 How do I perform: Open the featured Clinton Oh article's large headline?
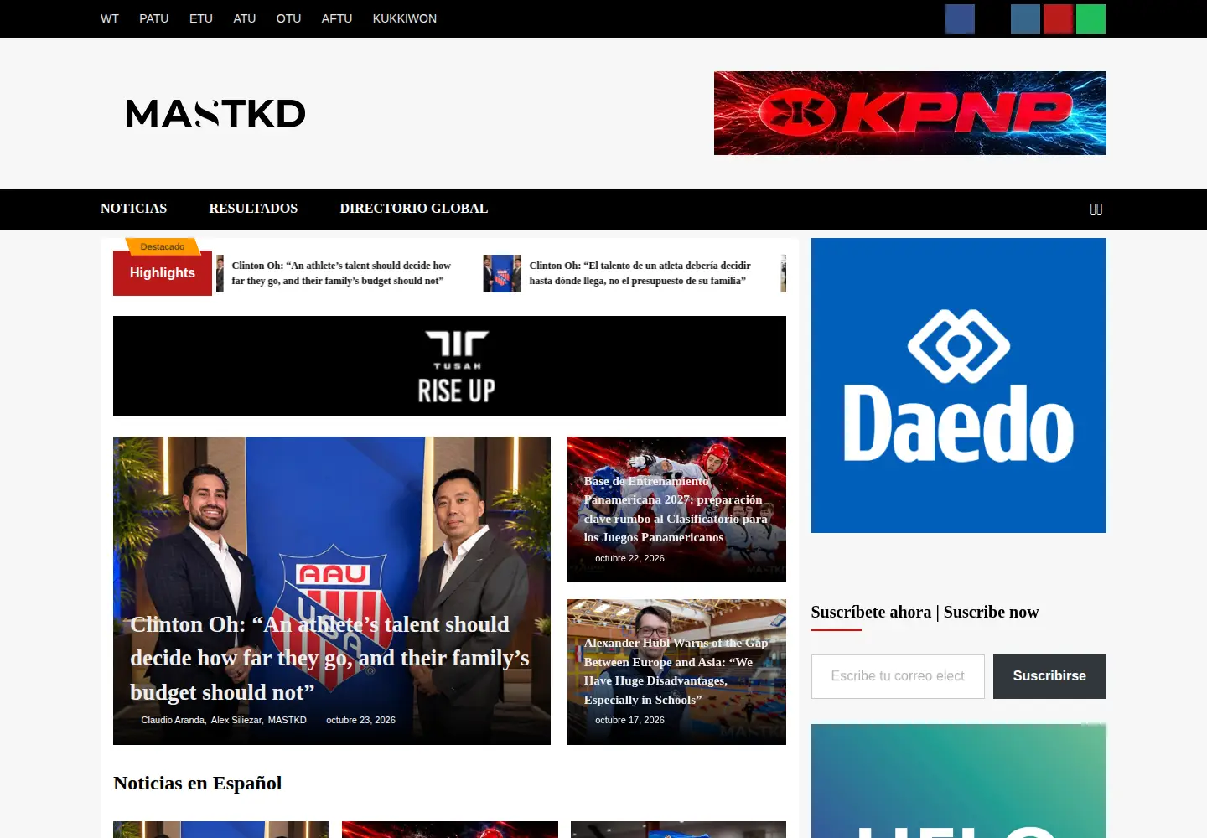click(329, 659)
